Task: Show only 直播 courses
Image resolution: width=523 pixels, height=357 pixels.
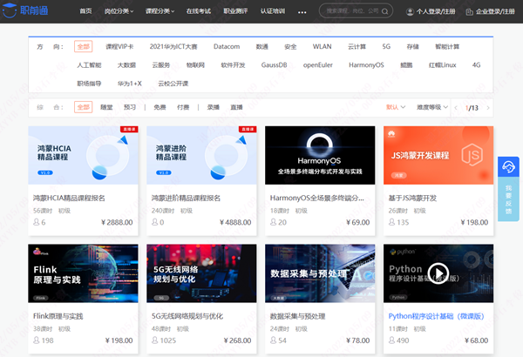Action: click(x=236, y=107)
